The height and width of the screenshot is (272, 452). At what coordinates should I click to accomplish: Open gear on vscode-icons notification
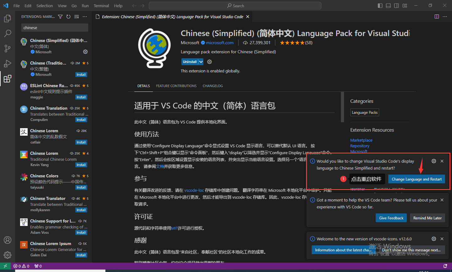tap(434, 239)
